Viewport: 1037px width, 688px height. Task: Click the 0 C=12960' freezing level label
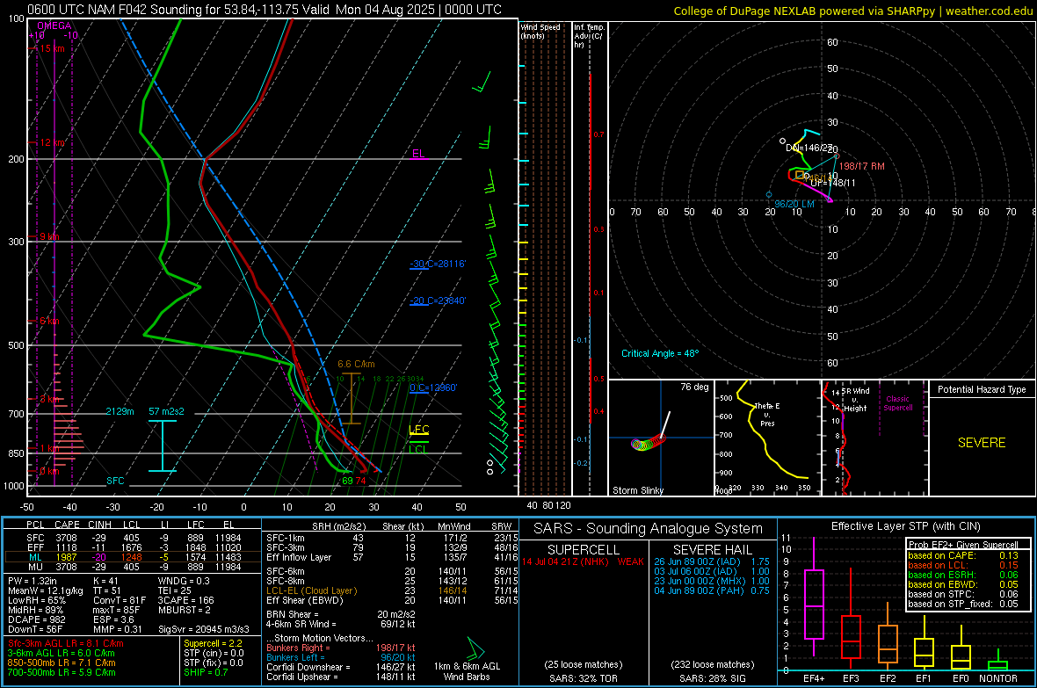point(433,387)
